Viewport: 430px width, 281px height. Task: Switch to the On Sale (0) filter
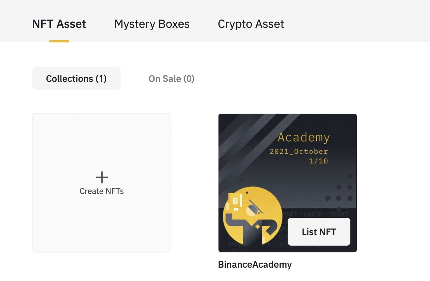click(171, 78)
